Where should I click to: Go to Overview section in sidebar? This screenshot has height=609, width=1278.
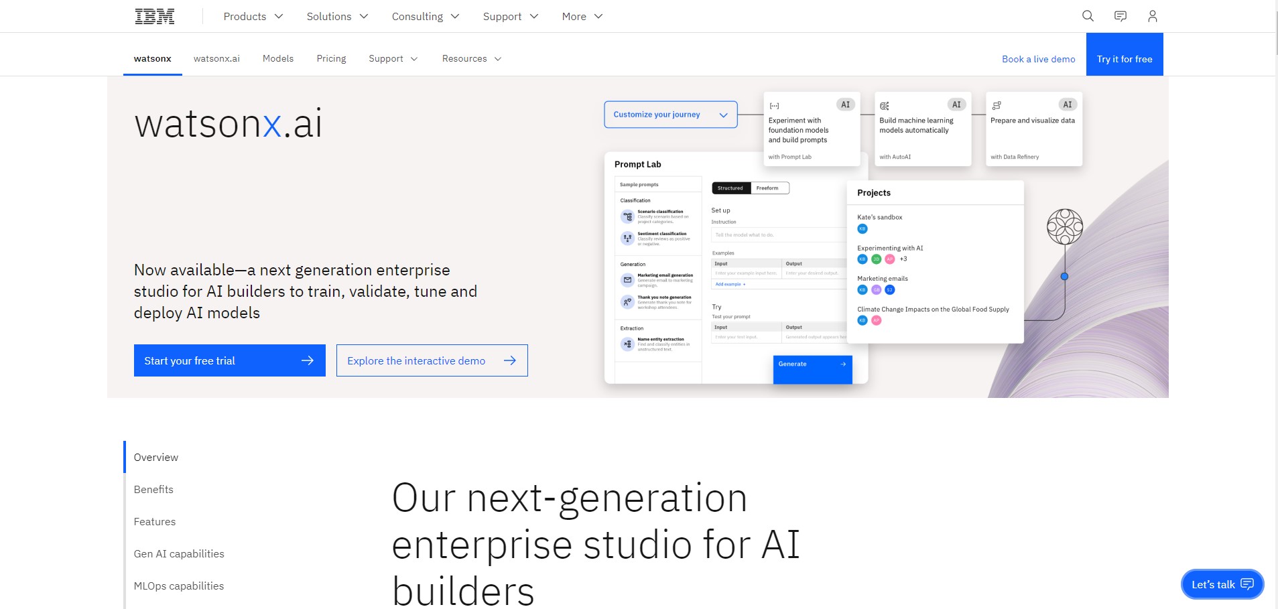[156, 457]
